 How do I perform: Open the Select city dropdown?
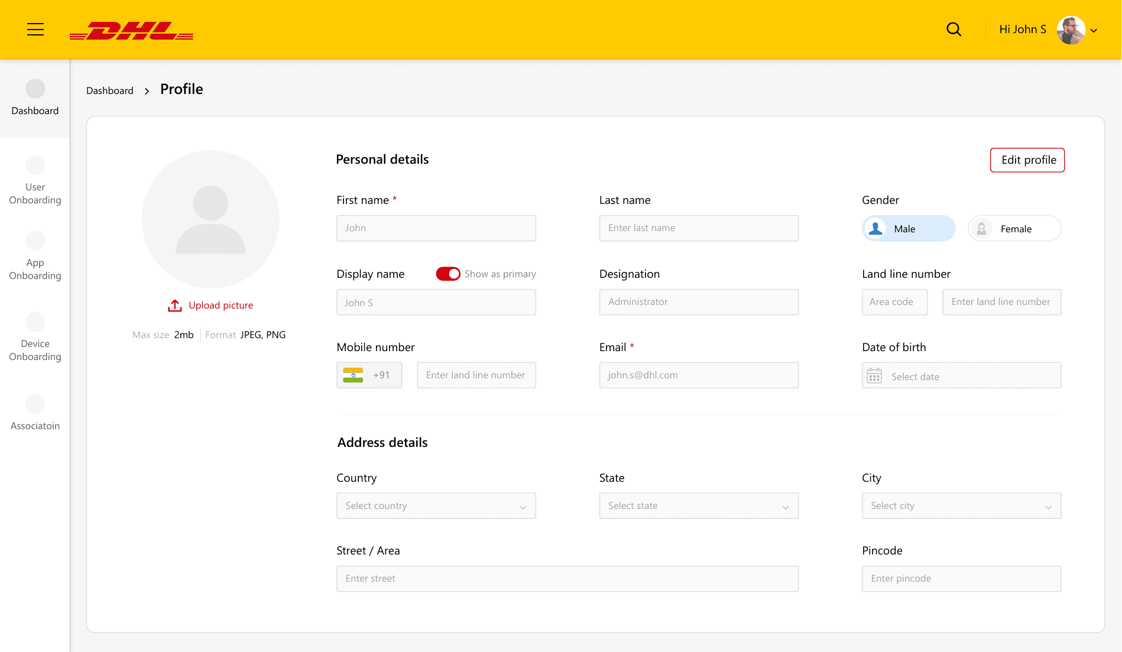tap(962, 506)
